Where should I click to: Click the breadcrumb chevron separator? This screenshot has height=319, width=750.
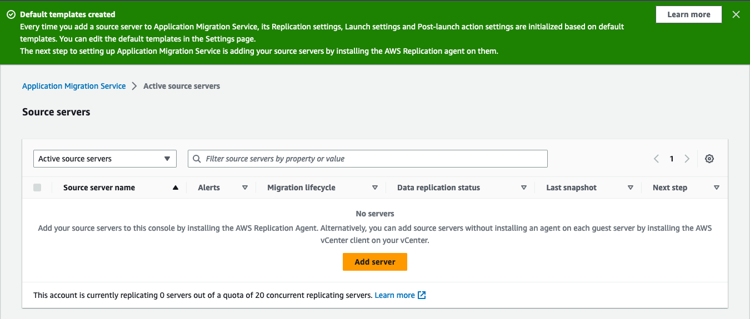point(134,86)
